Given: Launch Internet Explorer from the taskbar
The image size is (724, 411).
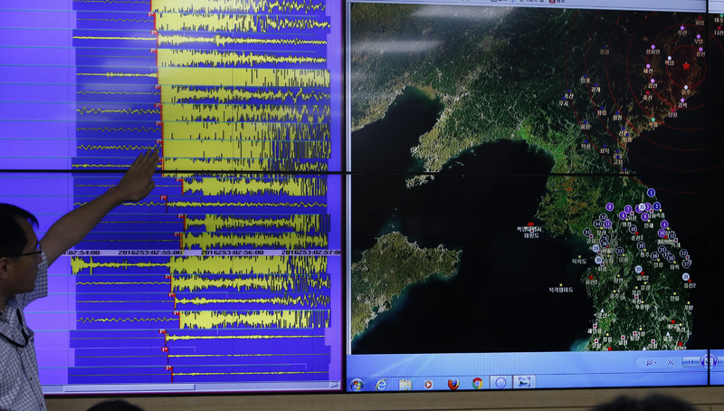Looking at the screenshot, I should [x=381, y=384].
